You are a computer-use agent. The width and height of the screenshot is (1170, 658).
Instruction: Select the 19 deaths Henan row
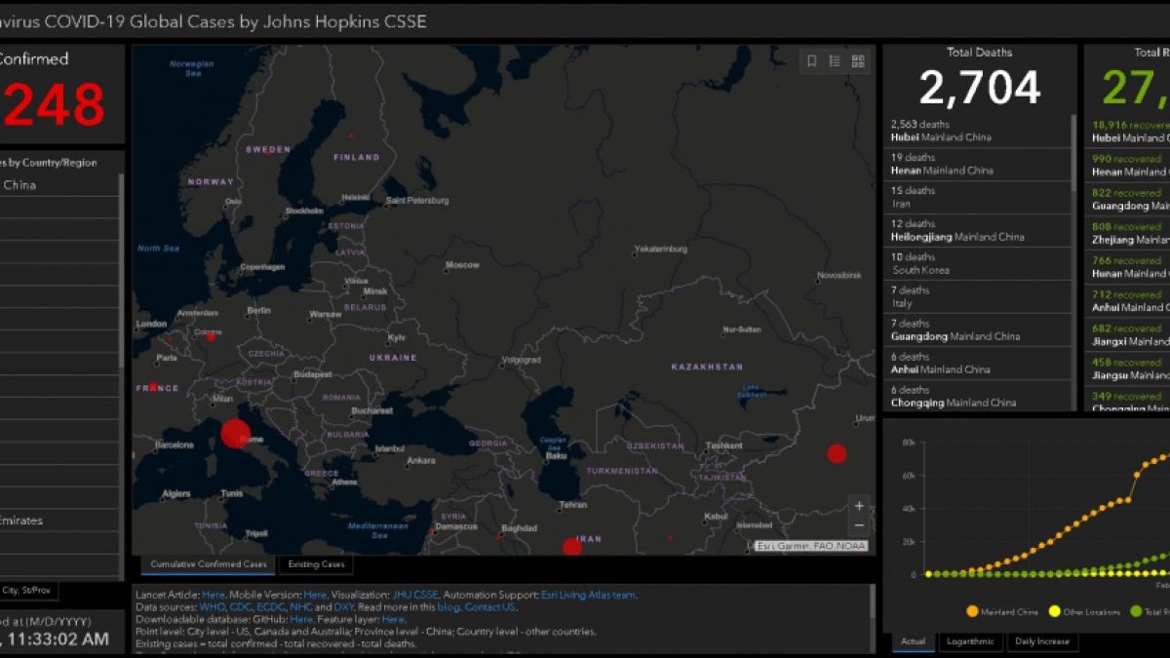coord(977,165)
